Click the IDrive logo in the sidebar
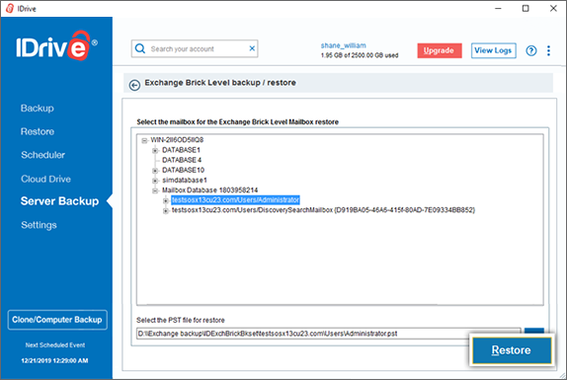The image size is (567, 380). [x=55, y=45]
